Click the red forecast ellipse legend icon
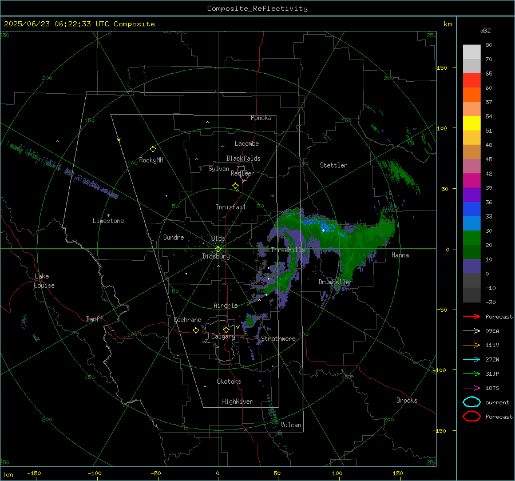Image resolution: width=515 pixels, height=481 pixels. tap(472, 416)
